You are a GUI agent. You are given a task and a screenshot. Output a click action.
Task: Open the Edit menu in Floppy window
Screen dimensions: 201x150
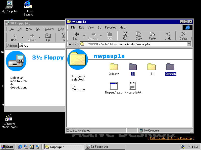(x=20, y=29)
